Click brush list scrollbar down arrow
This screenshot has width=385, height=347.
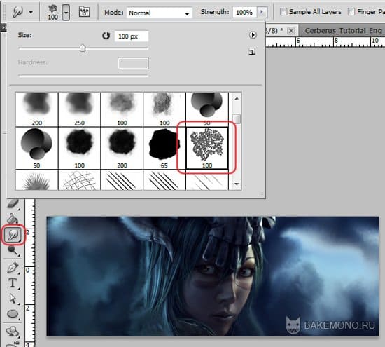coord(237,184)
